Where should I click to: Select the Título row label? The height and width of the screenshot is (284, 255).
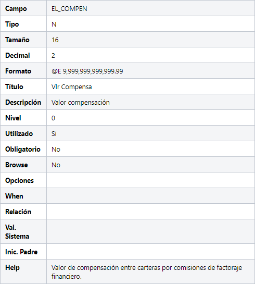14,87
